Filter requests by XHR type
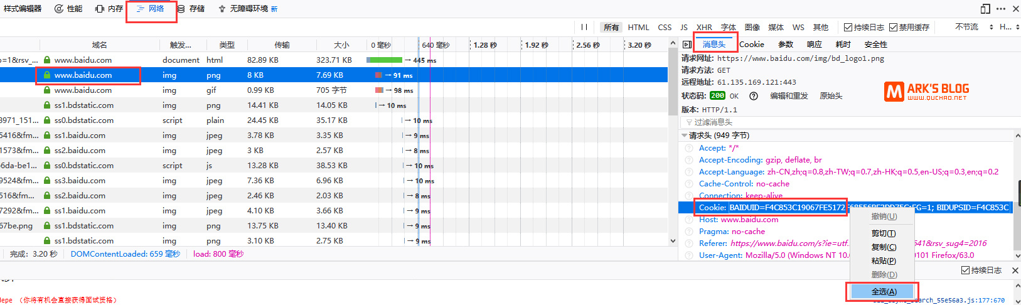This screenshot has height=305, width=1021. (704, 28)
